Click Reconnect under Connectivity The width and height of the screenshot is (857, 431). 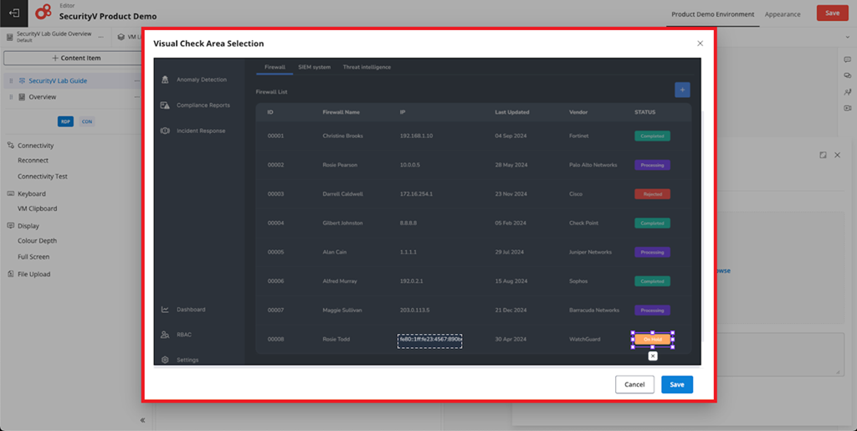pos(33,161)
